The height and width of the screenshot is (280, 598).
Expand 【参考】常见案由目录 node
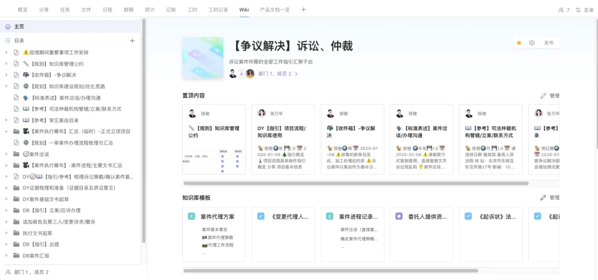point(7,121)
